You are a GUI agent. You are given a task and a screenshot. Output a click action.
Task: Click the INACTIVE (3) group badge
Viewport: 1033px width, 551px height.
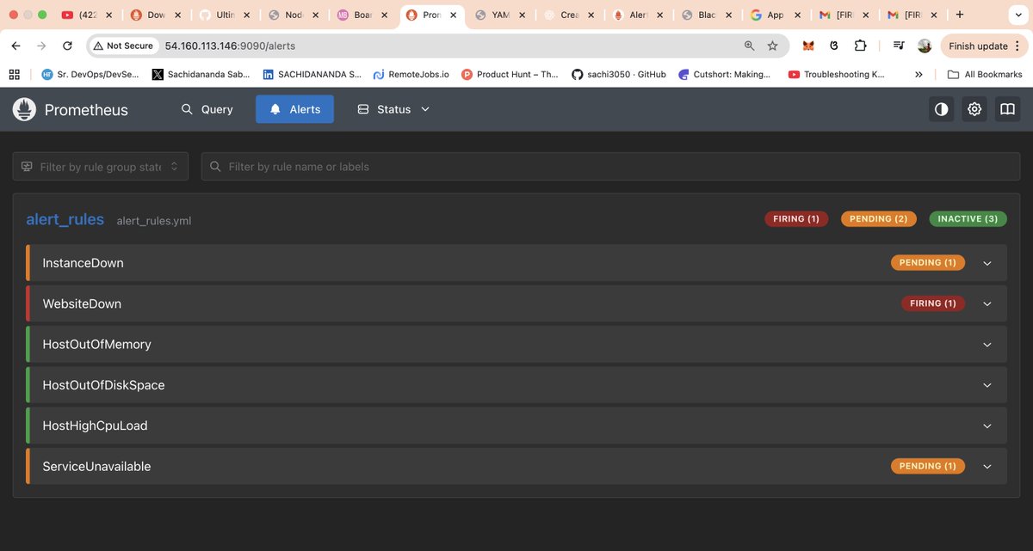968,219
